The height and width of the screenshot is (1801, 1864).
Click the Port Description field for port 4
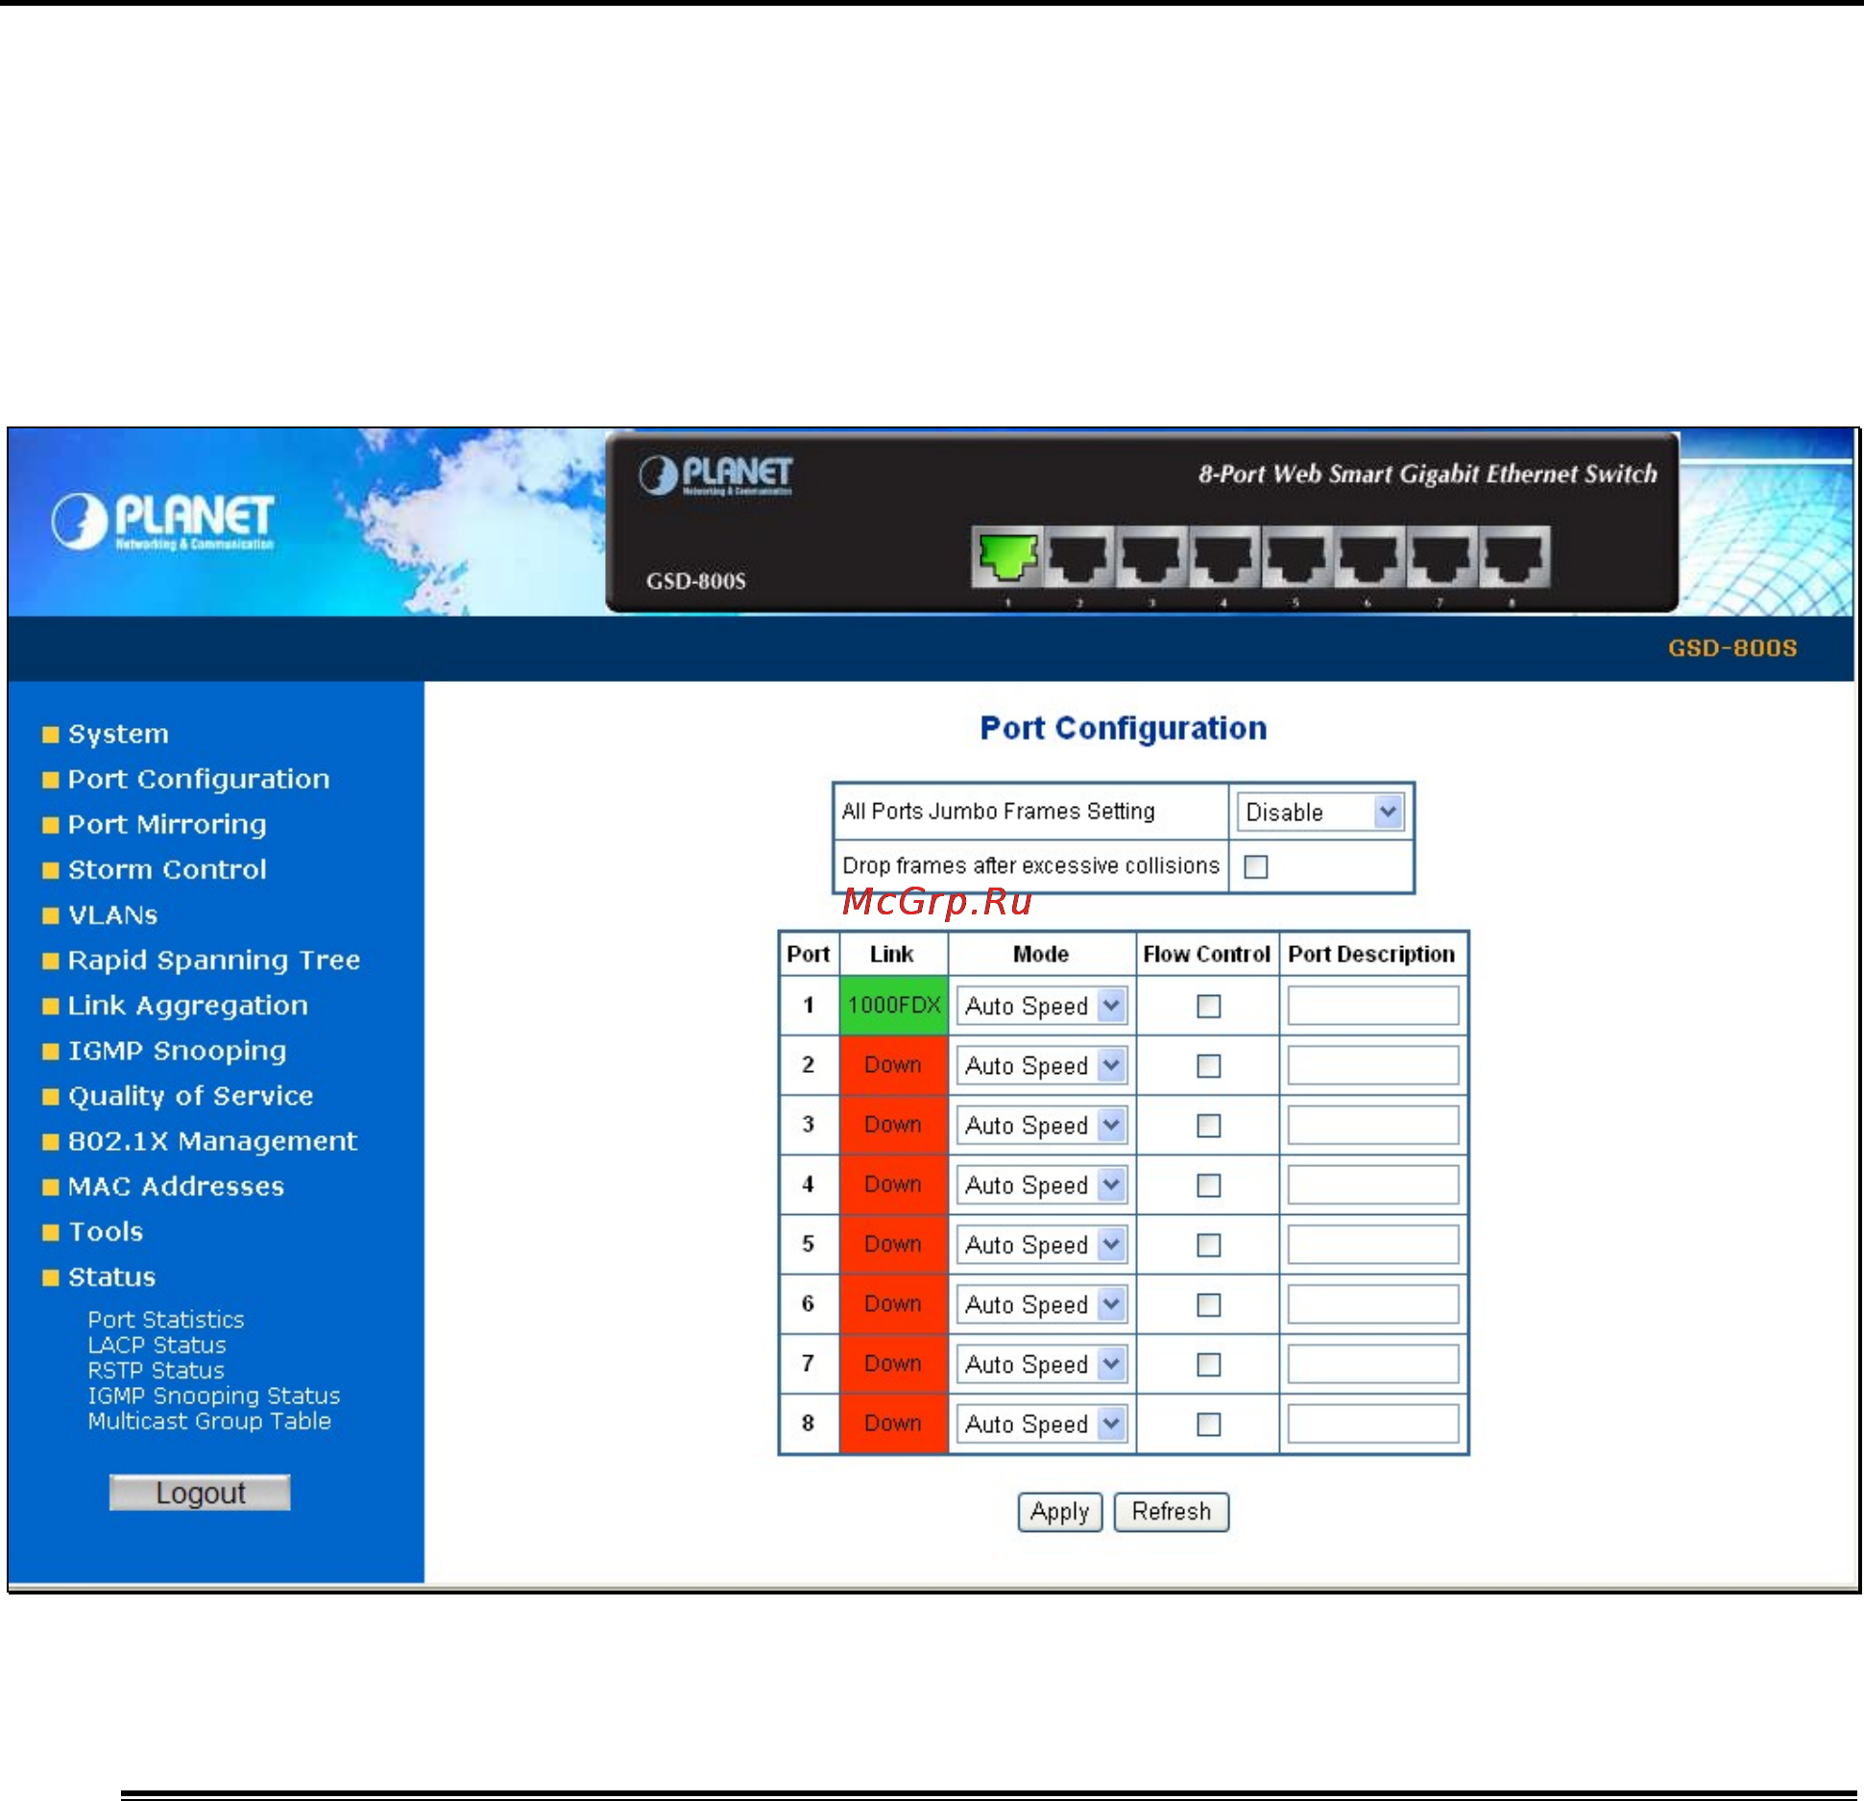pos(1372,1184)
